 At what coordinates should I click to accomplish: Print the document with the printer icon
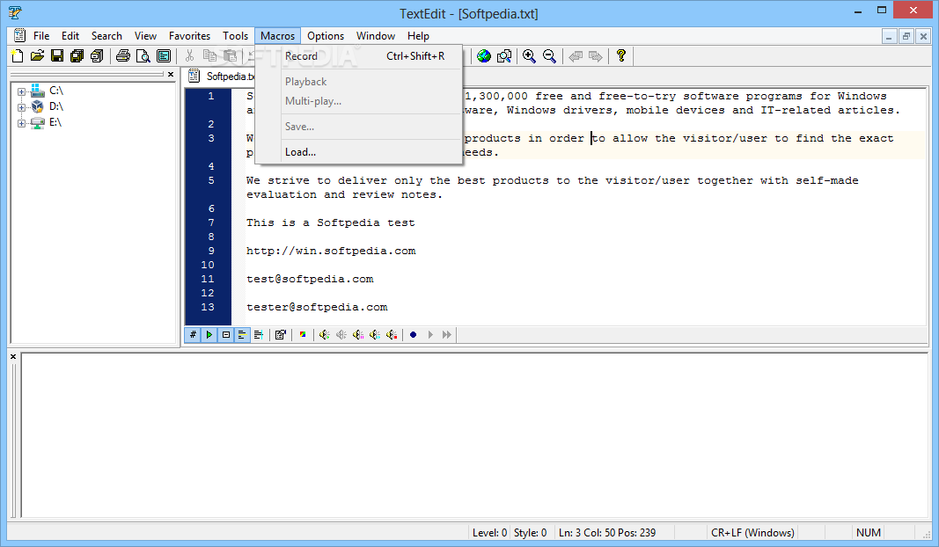tap(123, 56)
